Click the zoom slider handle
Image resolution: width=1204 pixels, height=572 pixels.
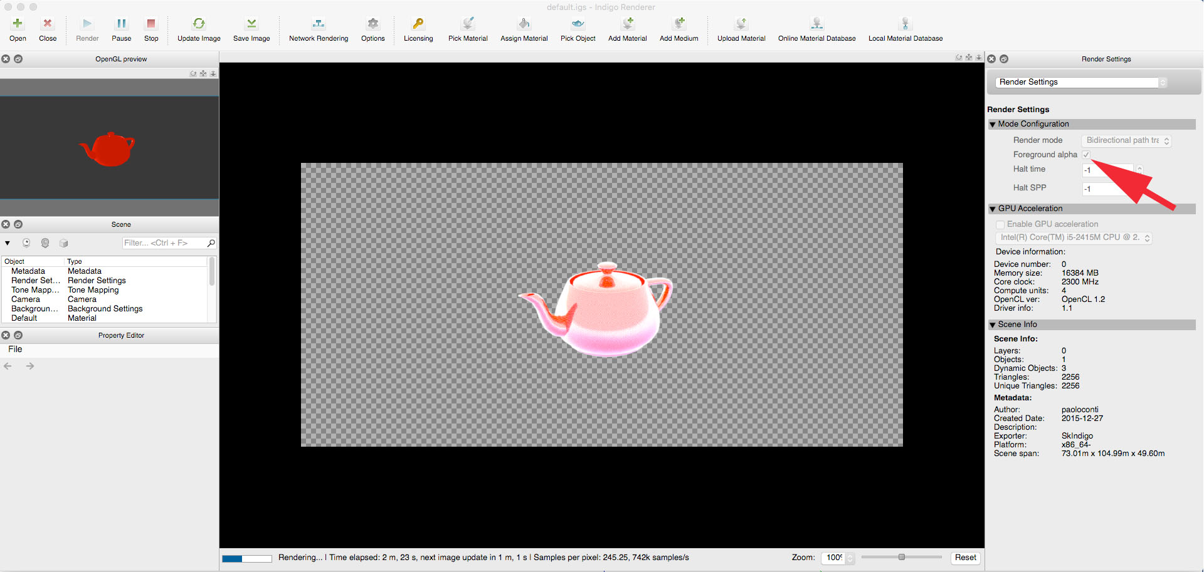(902, 557)
